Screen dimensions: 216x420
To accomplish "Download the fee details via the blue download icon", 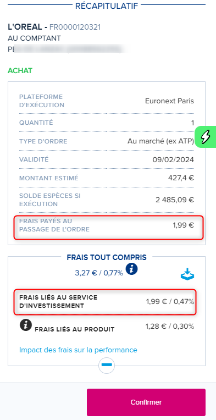I will point(187,275).
